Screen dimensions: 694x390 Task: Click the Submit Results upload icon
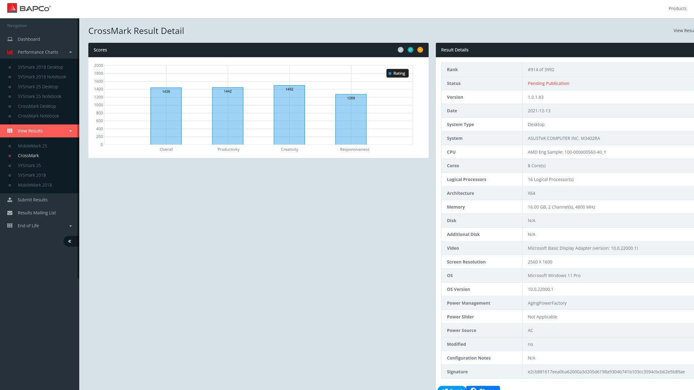[x=10, y=200]
